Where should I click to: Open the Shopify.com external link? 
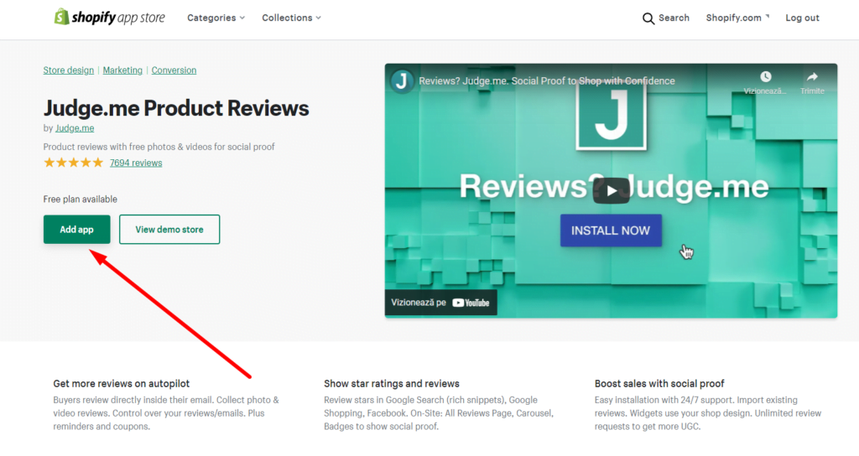pyautogui.click(x=737, y=18)
